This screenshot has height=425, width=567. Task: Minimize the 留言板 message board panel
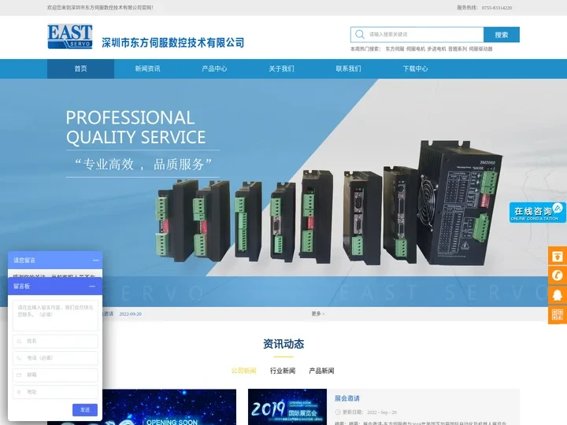(x=93, y=286)
